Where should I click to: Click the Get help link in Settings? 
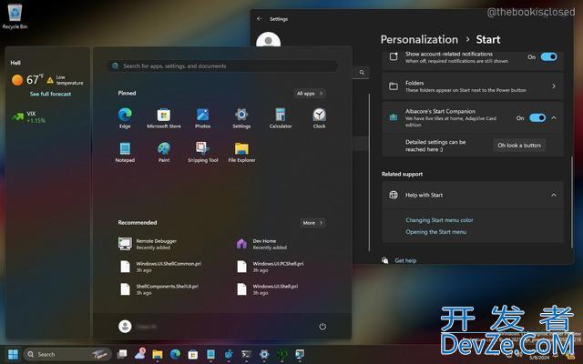[x=405, y=260]
